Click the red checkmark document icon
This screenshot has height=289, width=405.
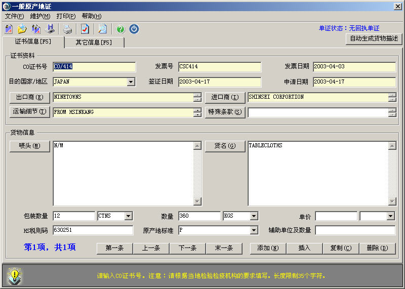(x=85, y=29)
